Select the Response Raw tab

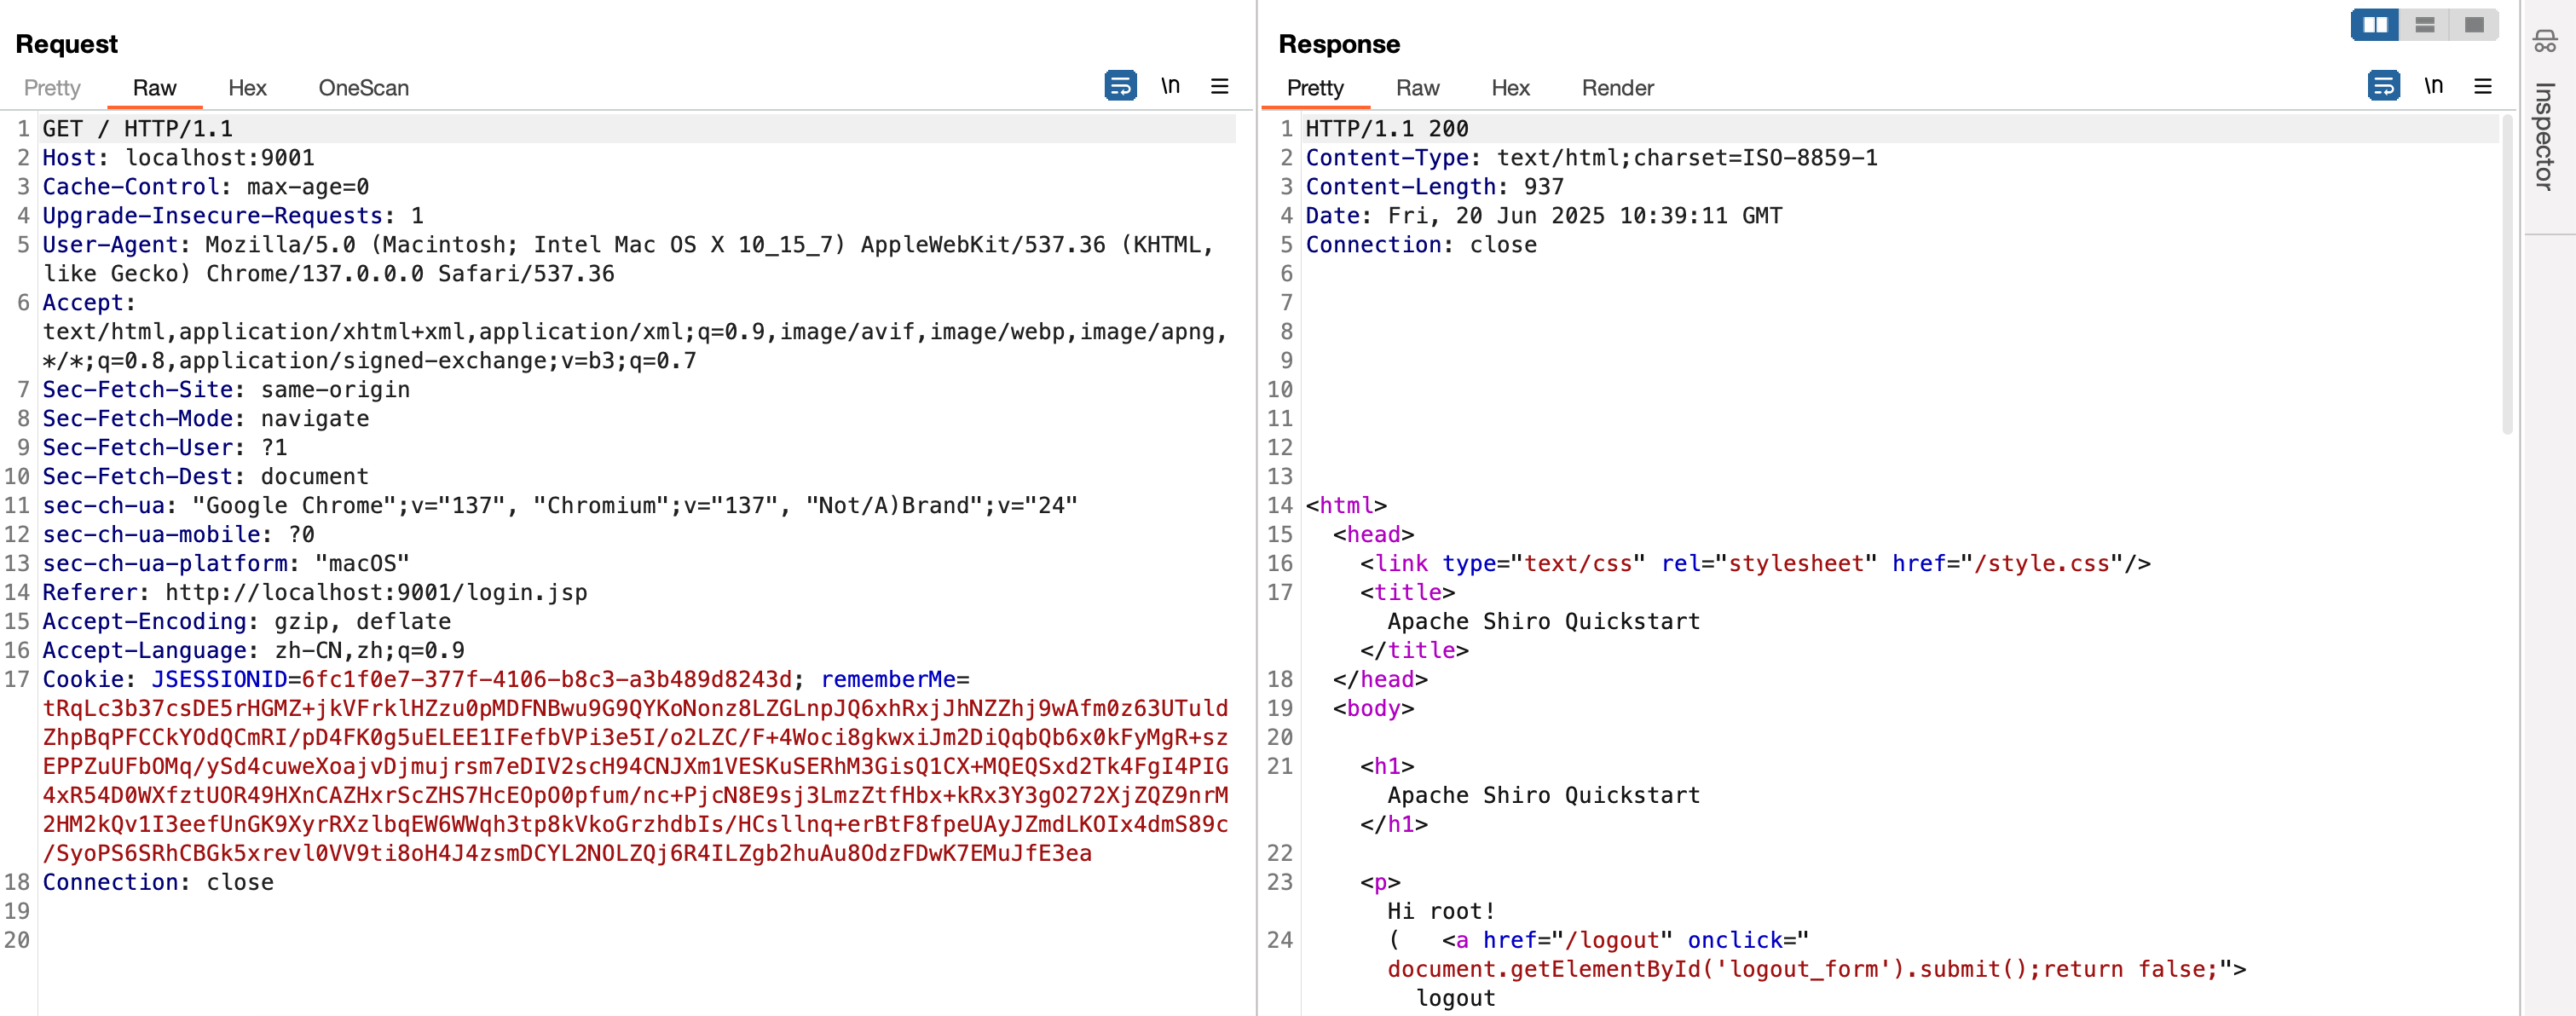1417,88
